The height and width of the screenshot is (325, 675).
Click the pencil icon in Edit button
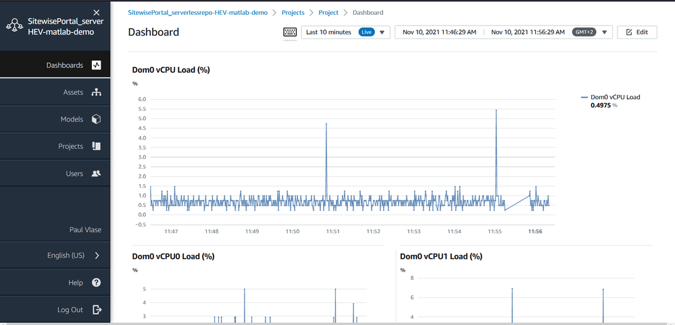click(x=629, y=32)
